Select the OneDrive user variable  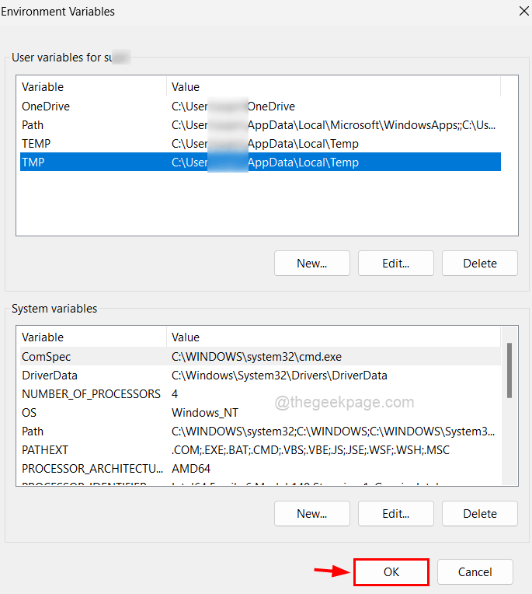pos(47,107)
